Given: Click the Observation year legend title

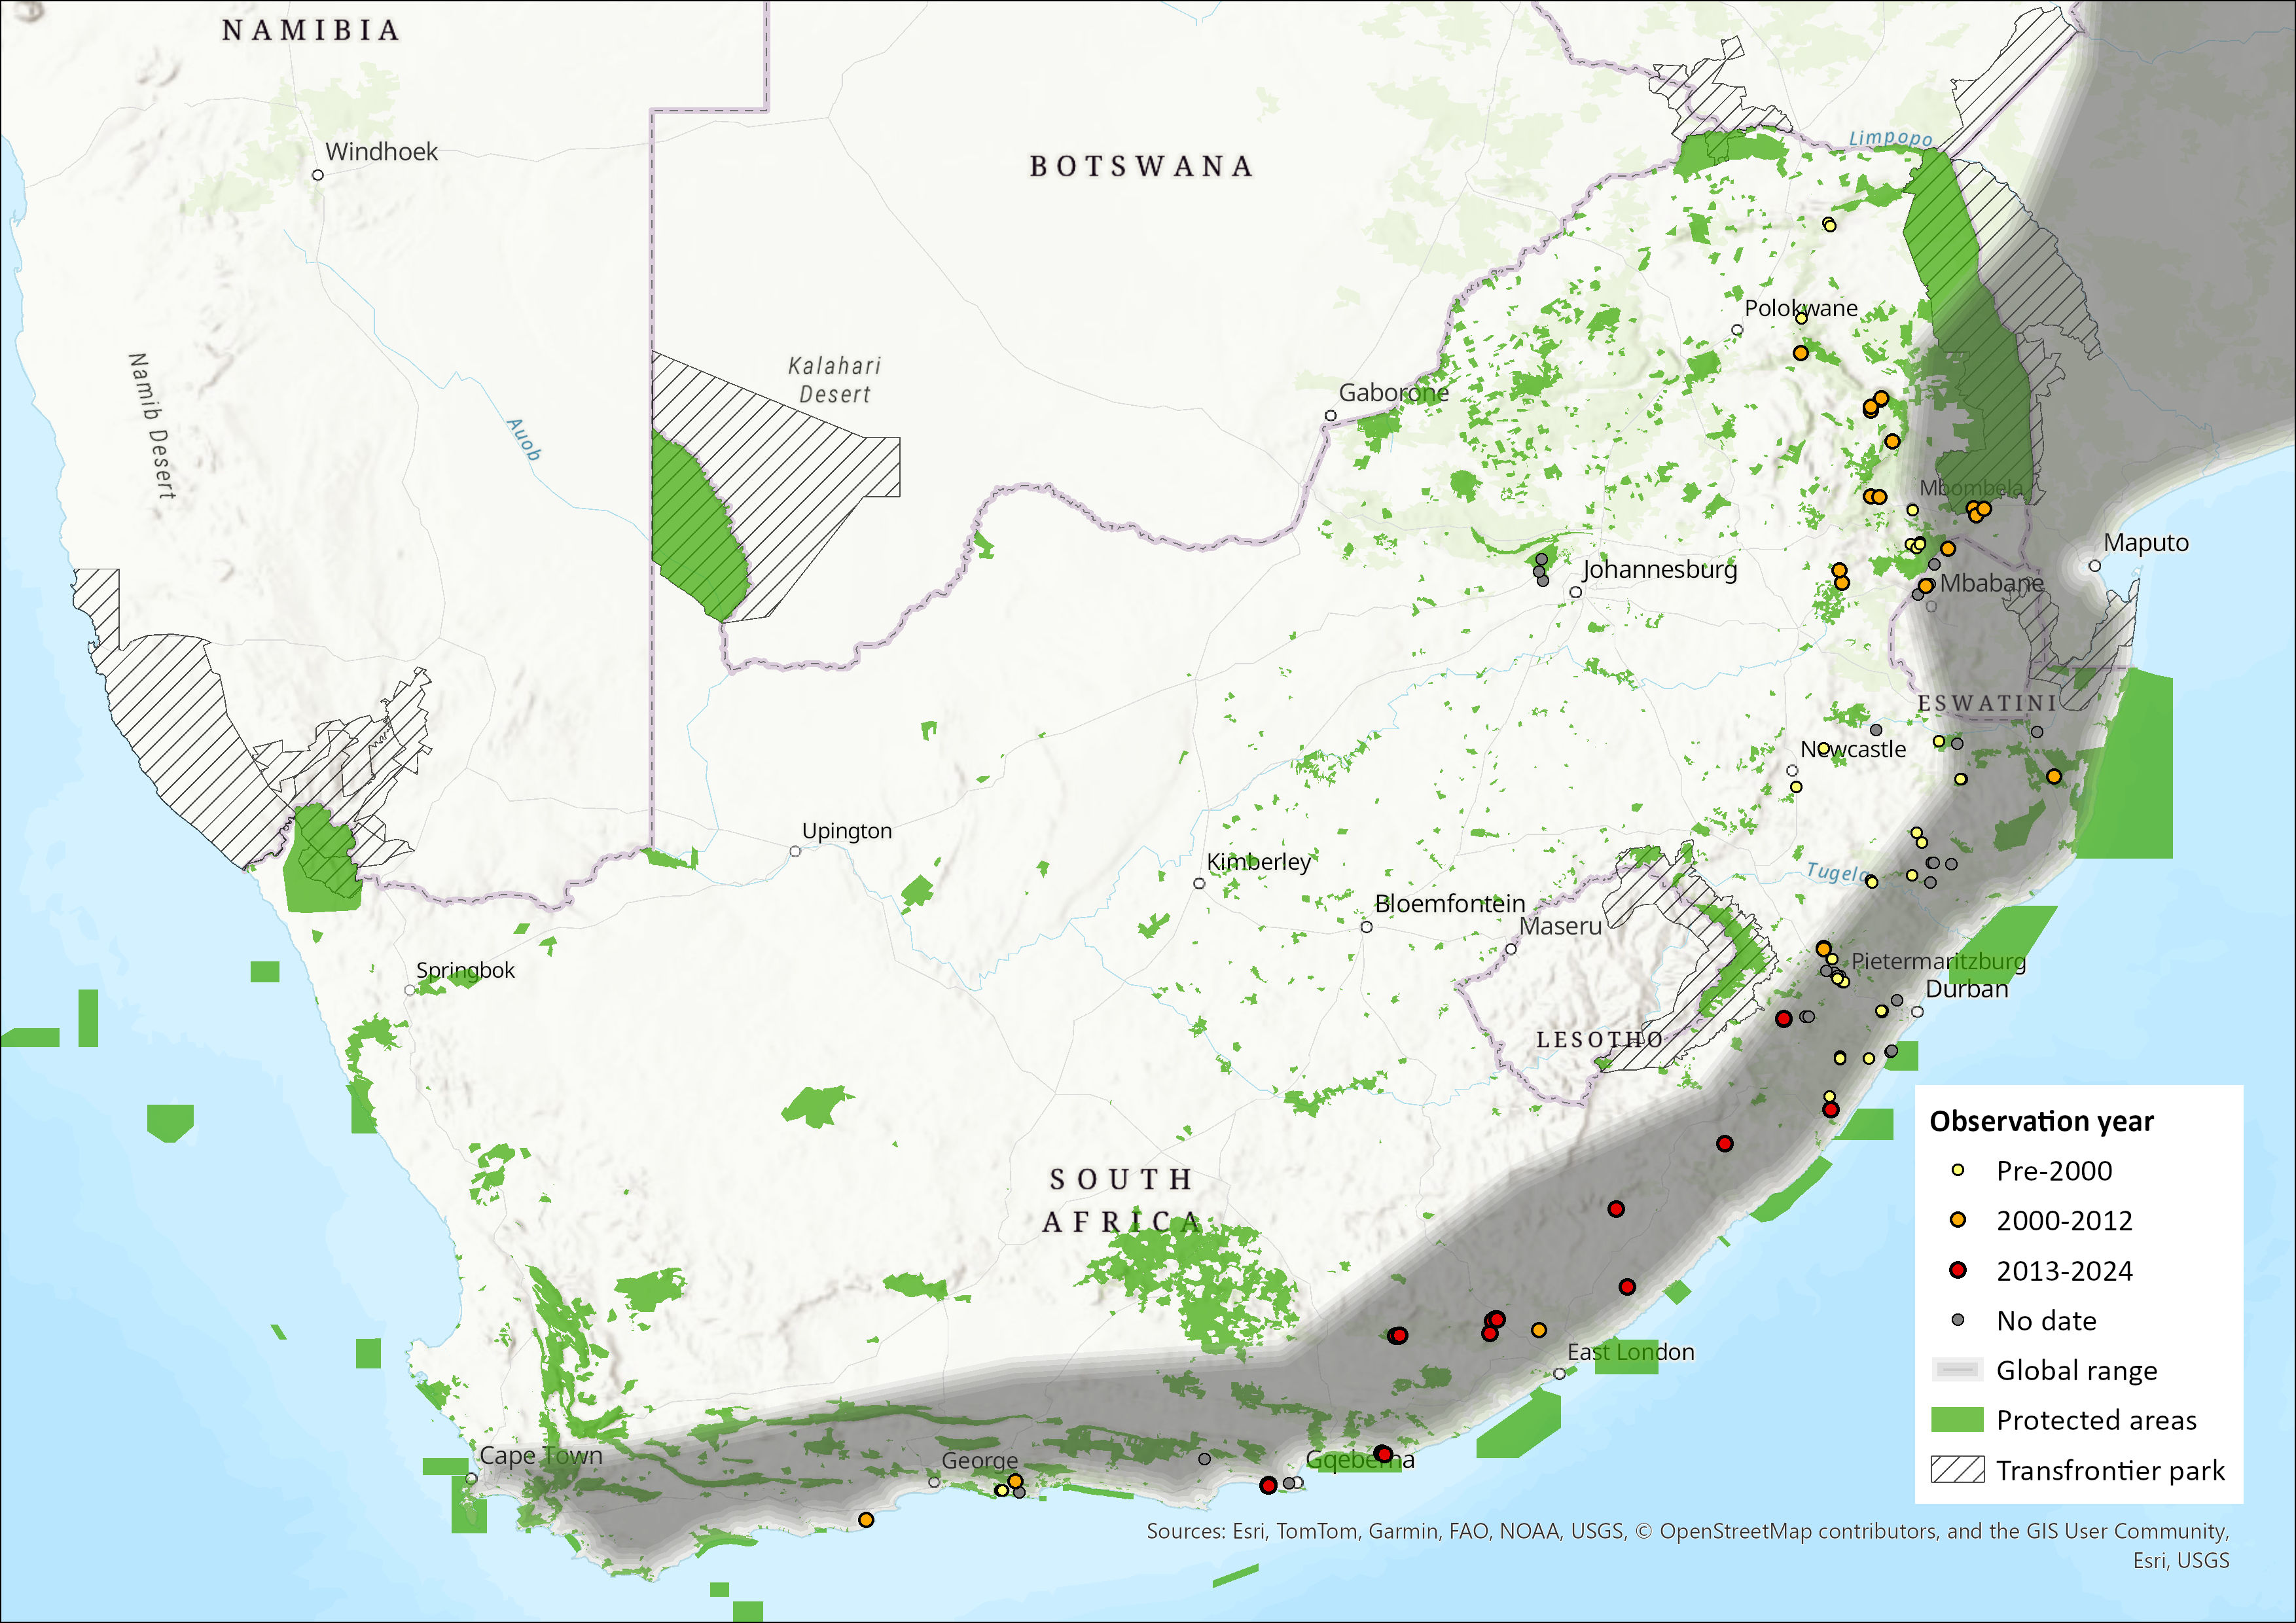Looking at the screenshot, I should click(x=2041, y=1121).
